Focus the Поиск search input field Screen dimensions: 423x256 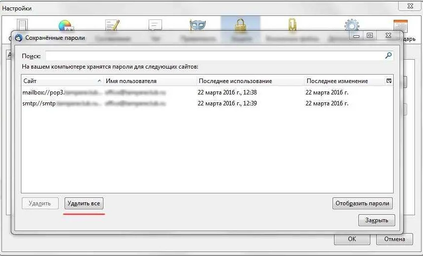pos(214,56)
